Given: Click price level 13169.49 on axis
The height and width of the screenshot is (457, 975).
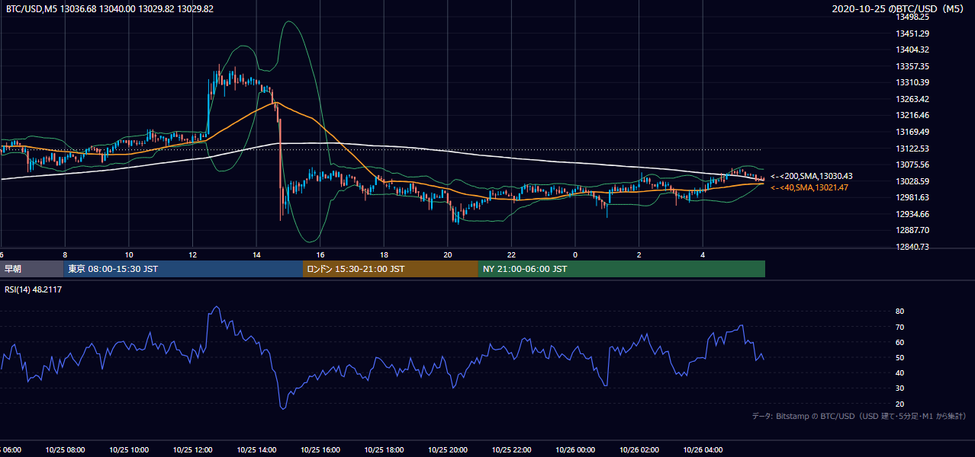Looking at the screenshot, I should tap(912, 132).
